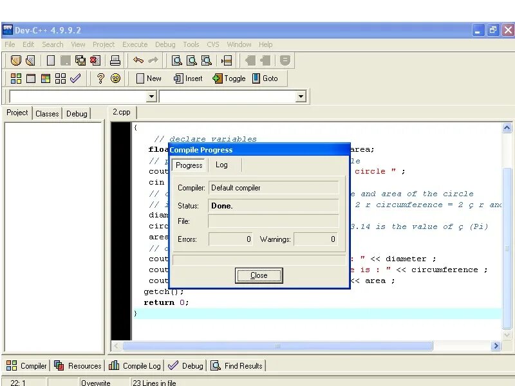Click the Replace magnifier icon
The height and width of the screenshot is (386, 515).
191,60
